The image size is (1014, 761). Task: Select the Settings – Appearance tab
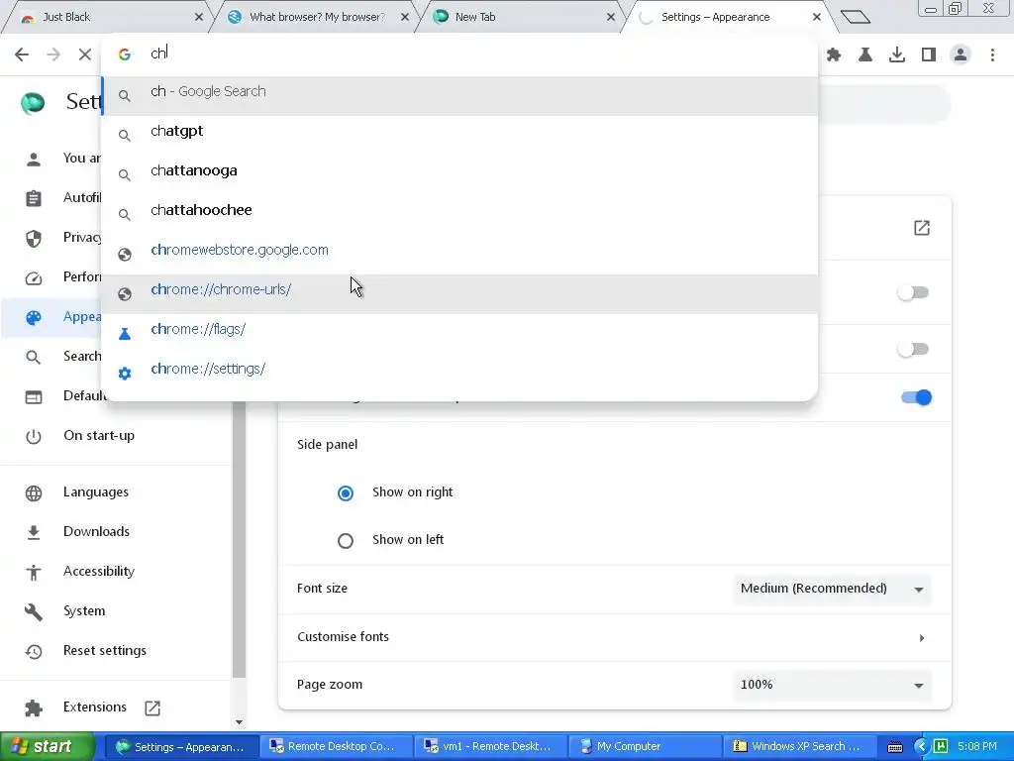(728, 18)
